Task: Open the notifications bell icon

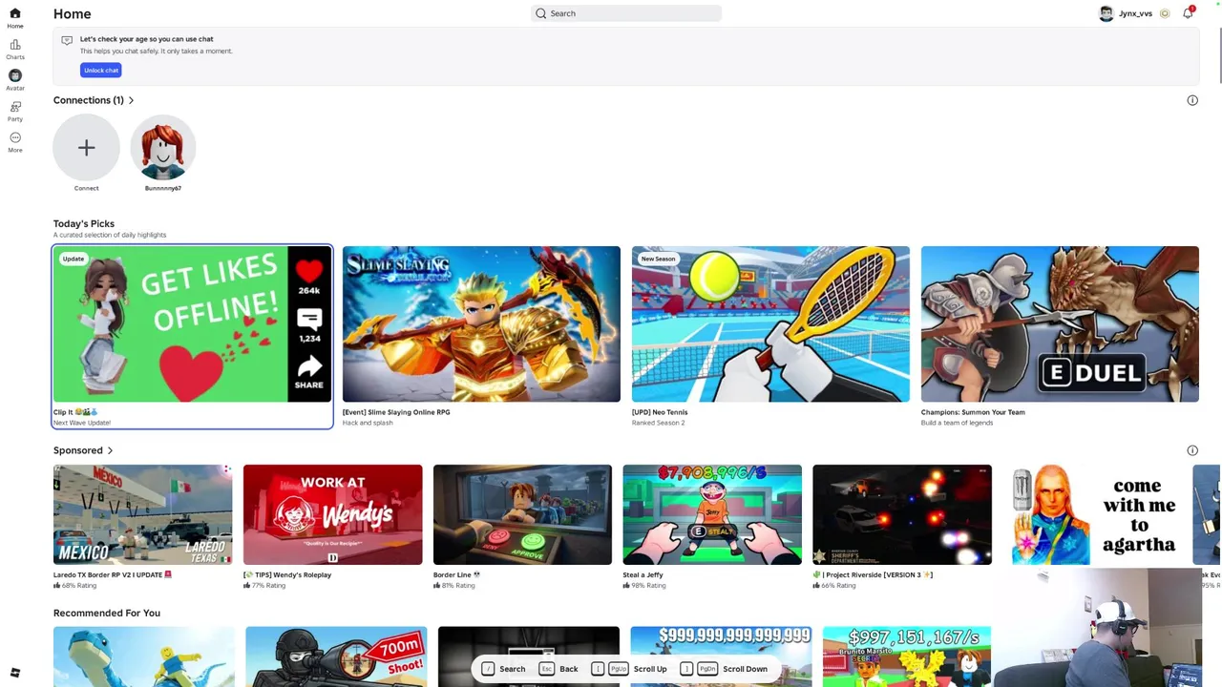Action: (x=1188, y=13)
